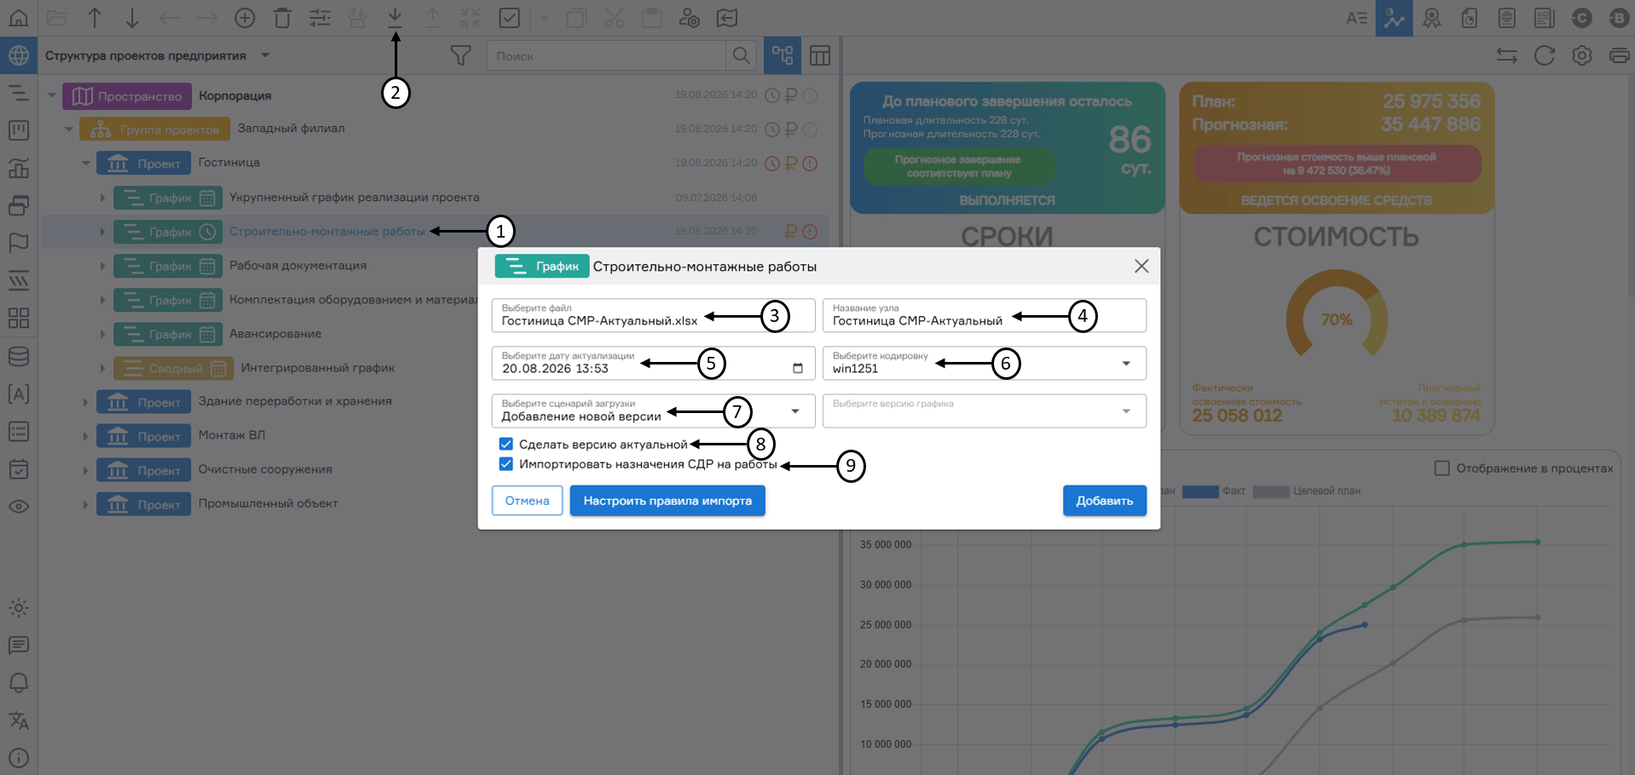Click 'Настроить правила импорта' button
The height and width of the screenshot is (775, 1635).
click(667, 501)
